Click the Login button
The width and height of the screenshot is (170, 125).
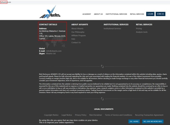150,14
